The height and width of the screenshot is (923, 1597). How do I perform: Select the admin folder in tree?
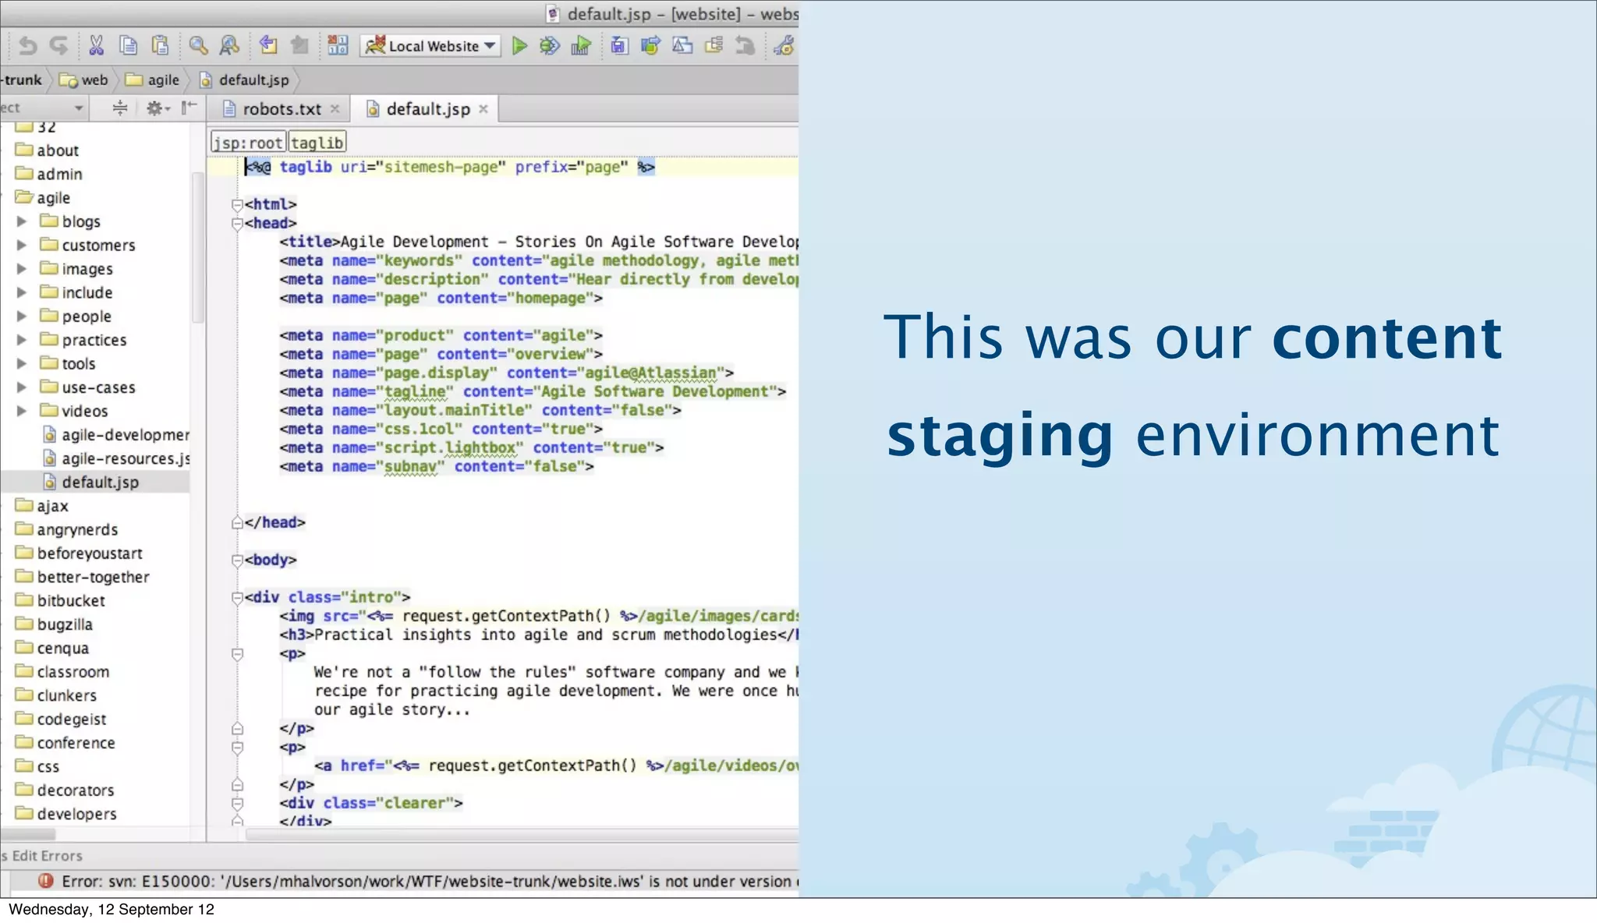tap(49, 174)
